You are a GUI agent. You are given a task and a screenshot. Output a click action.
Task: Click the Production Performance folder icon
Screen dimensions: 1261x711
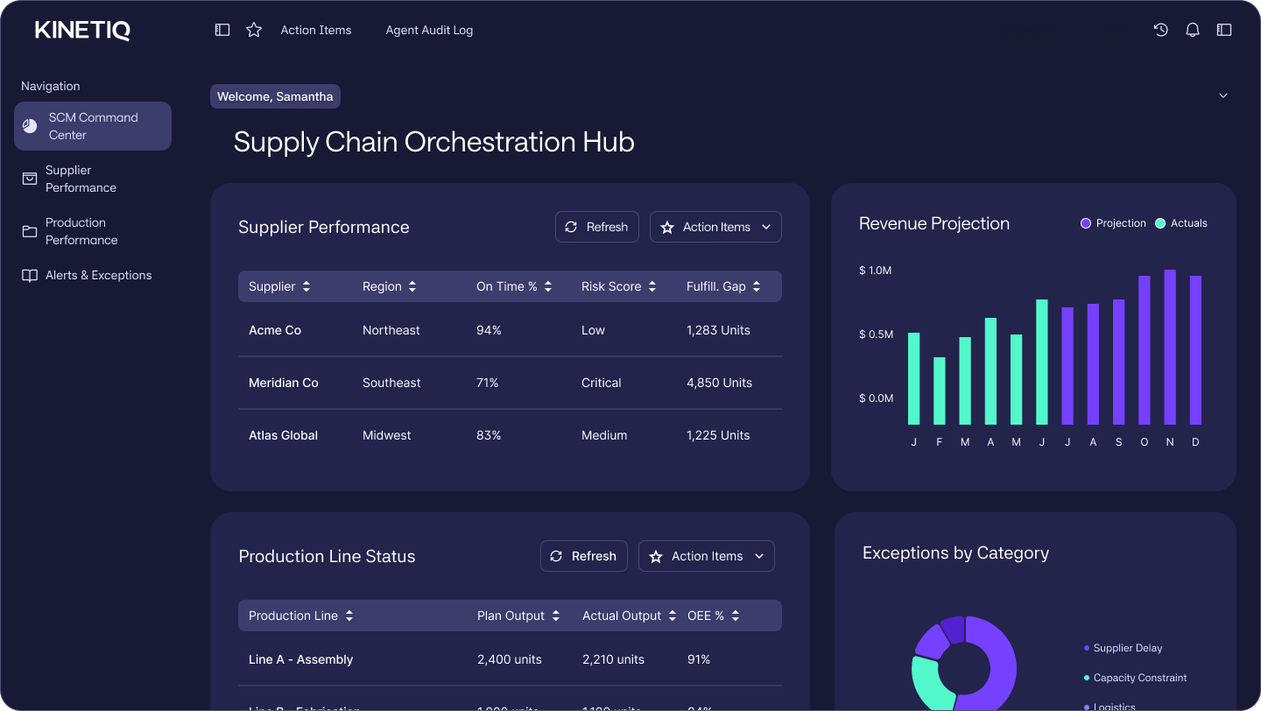[30, 231]
